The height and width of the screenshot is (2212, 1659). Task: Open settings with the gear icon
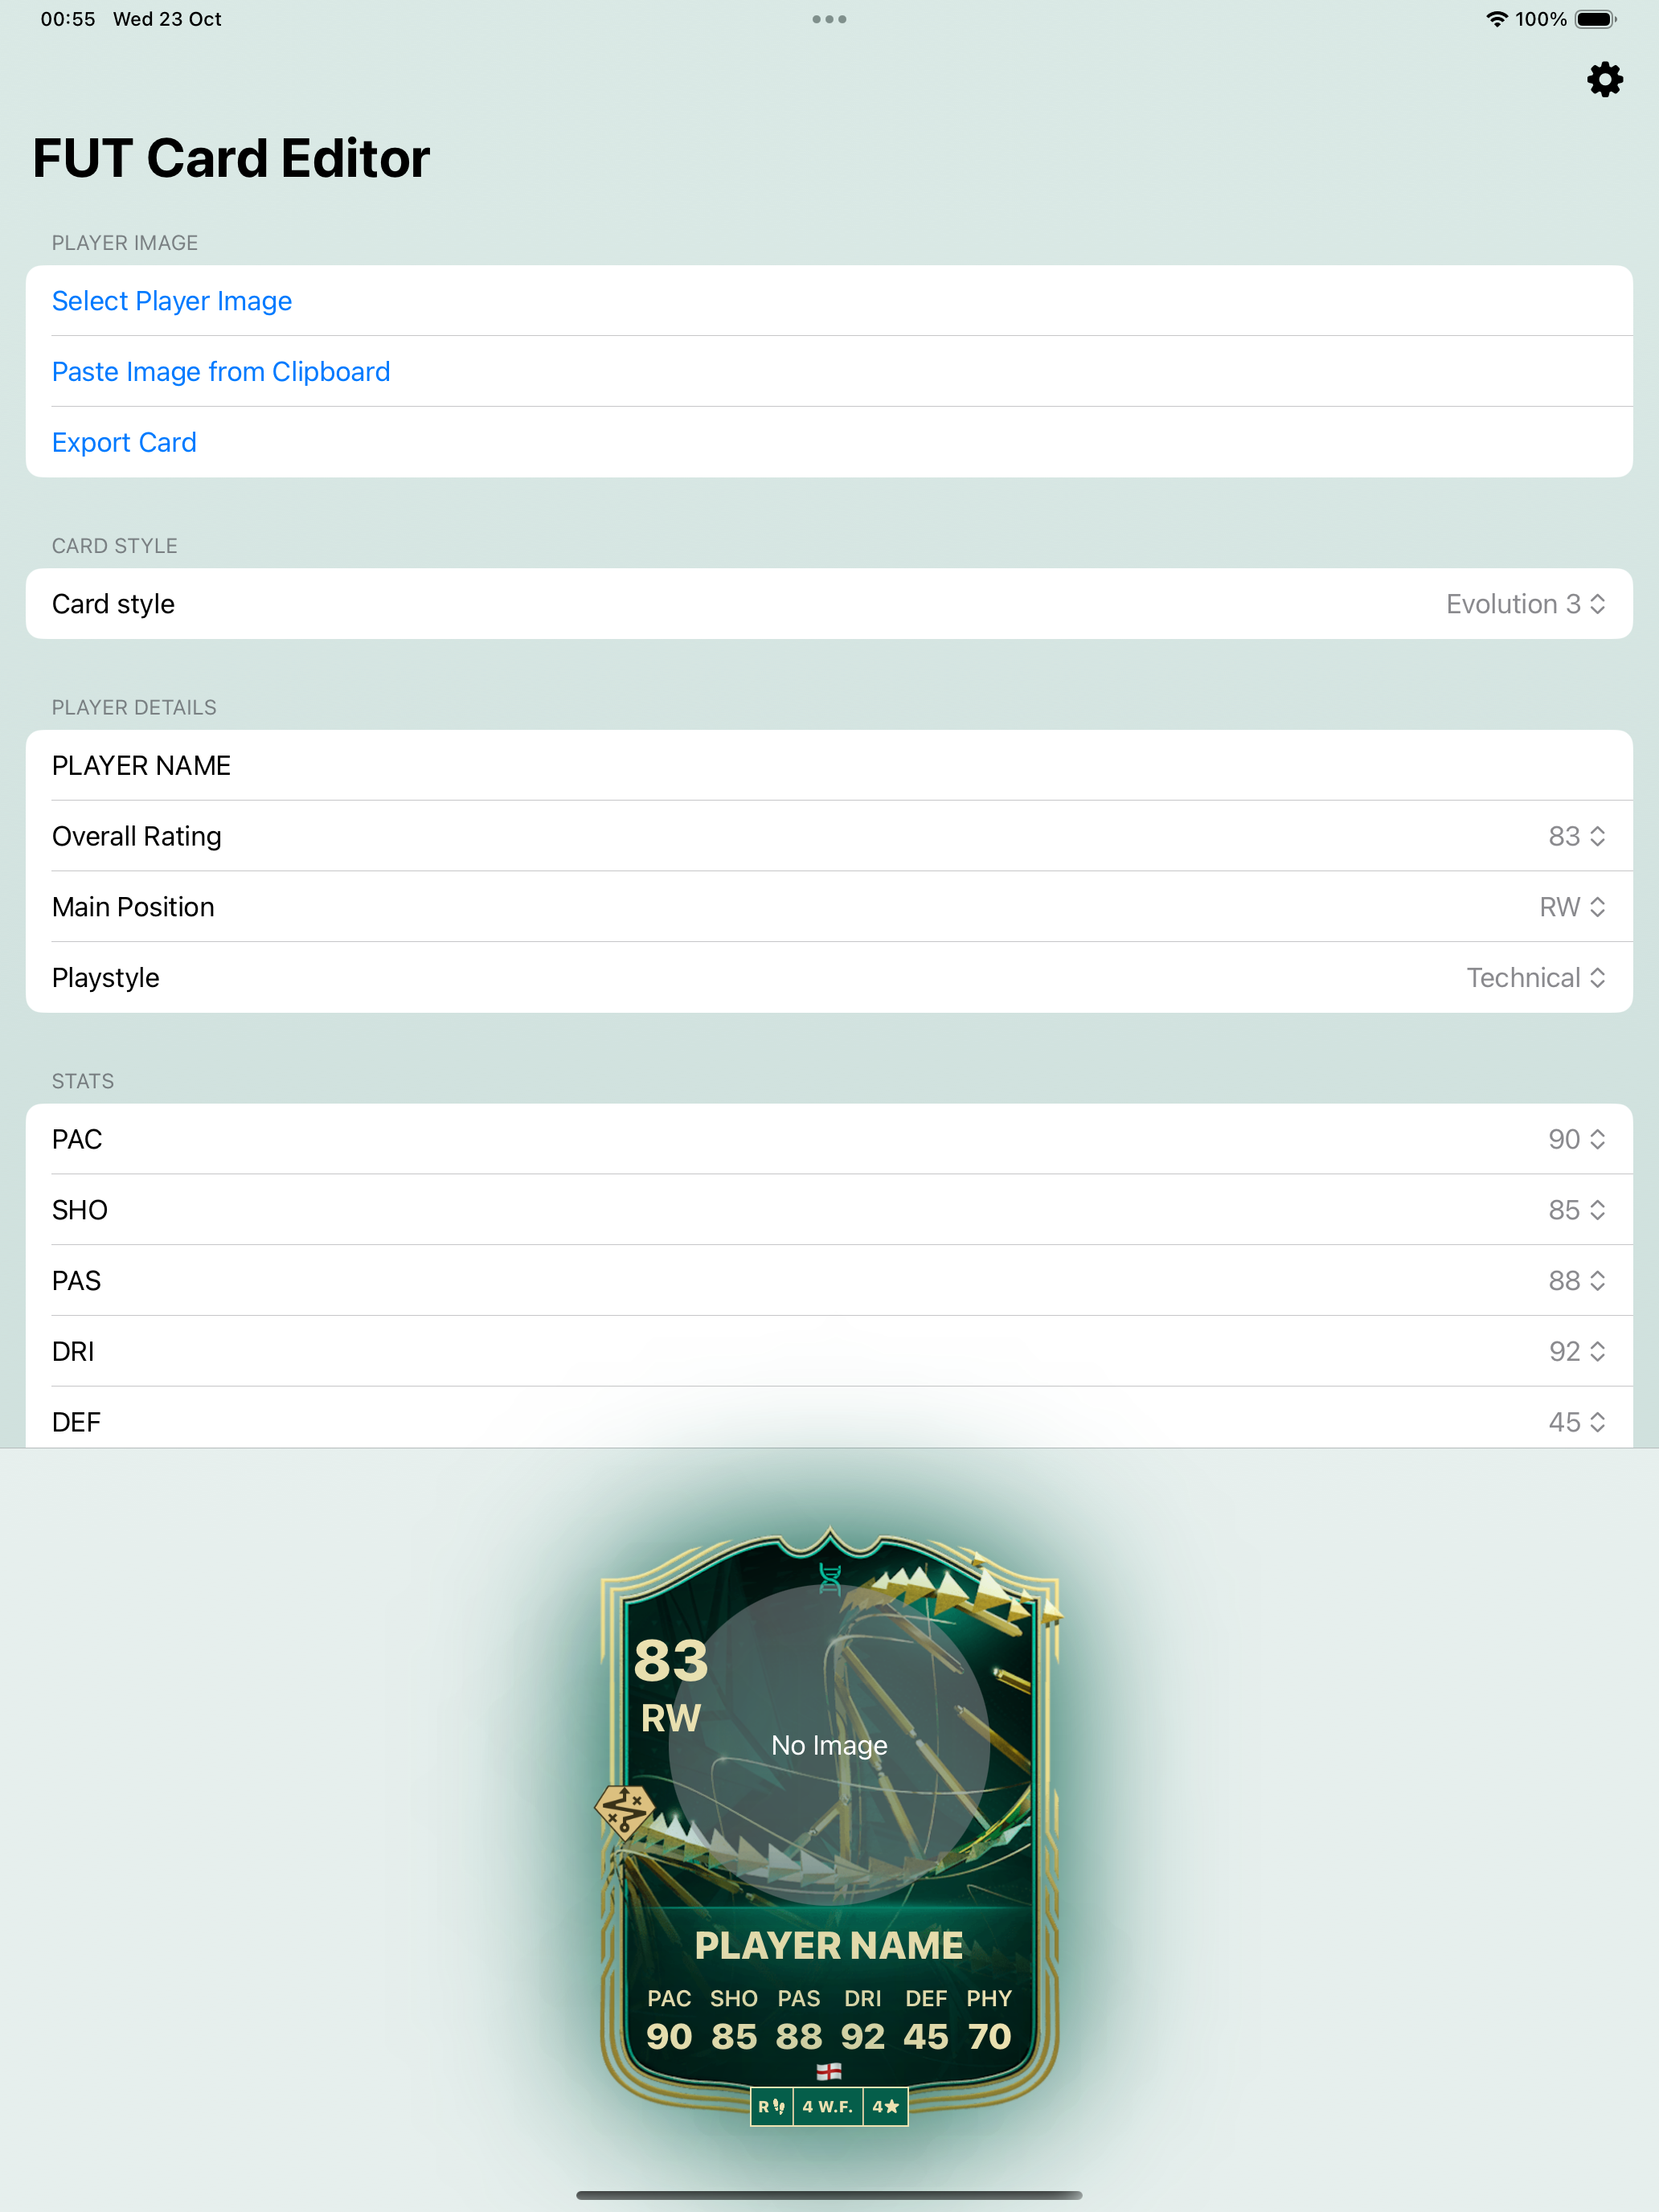click(1604, 79)
